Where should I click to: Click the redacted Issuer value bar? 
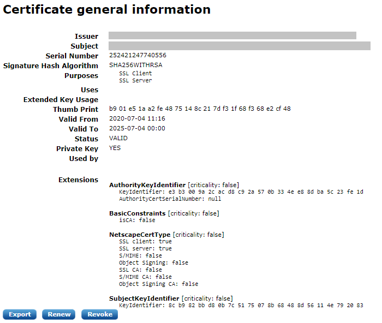[x=232, y=35]
